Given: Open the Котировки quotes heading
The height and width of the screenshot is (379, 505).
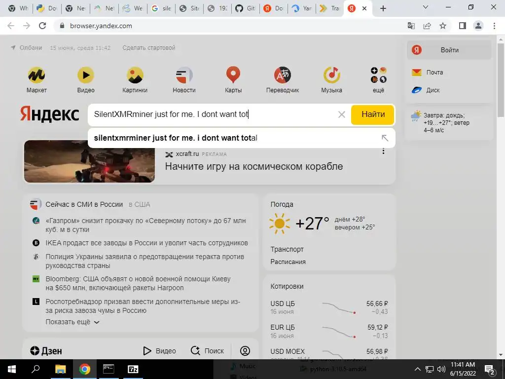Looking at the screenshot, I should [x=287, y=286].
